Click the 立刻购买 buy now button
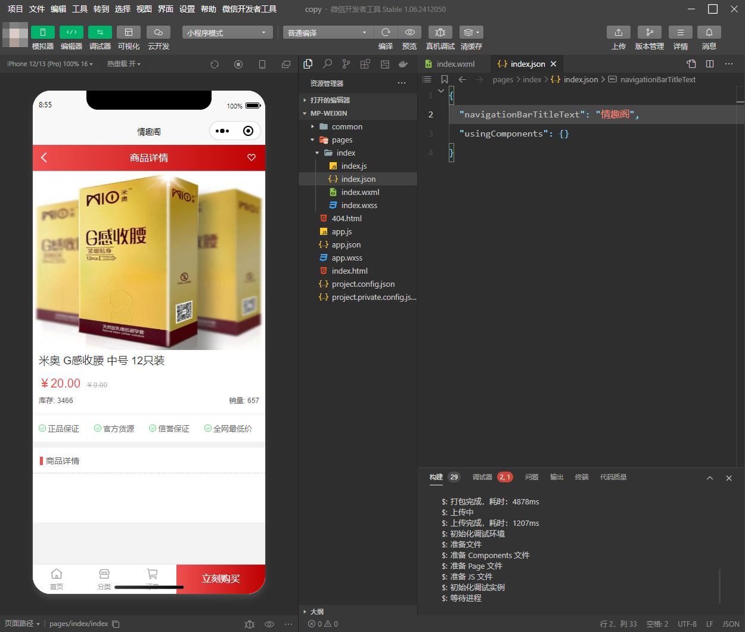 click(x=221, y=578)
